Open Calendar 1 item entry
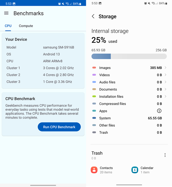 tap(143, 170)
